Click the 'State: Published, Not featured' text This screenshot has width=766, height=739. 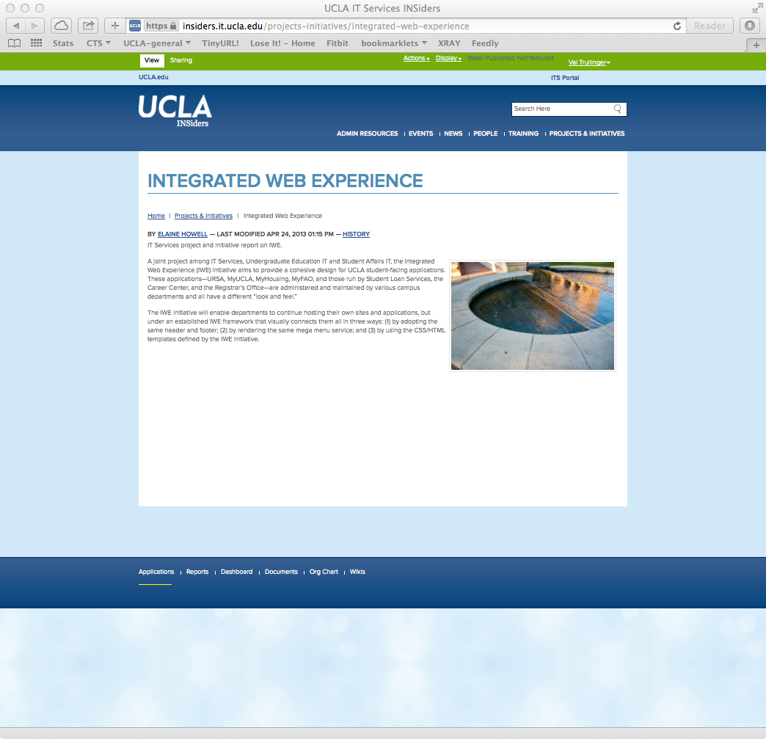[510, 58]
